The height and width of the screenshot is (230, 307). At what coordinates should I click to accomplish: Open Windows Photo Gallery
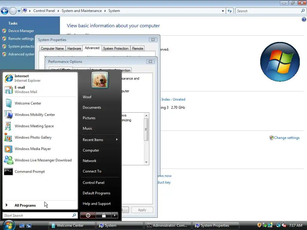tap(40, 137)
